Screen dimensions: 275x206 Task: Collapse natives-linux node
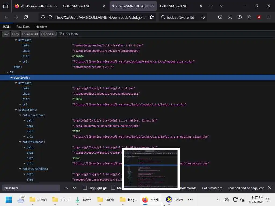20,115
